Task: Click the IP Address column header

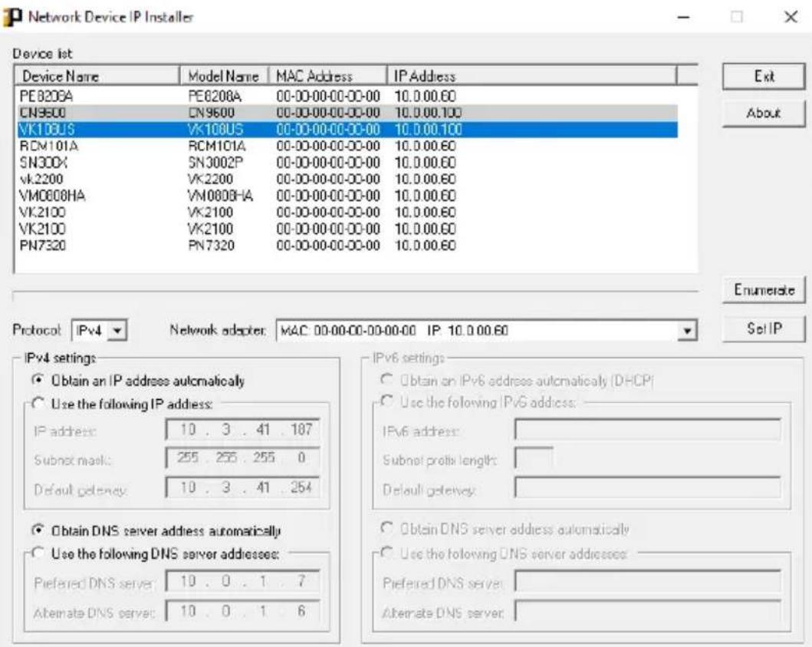Action: 532,76
